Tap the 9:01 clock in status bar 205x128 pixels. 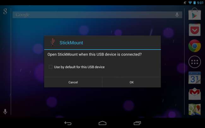click(200, 3)
